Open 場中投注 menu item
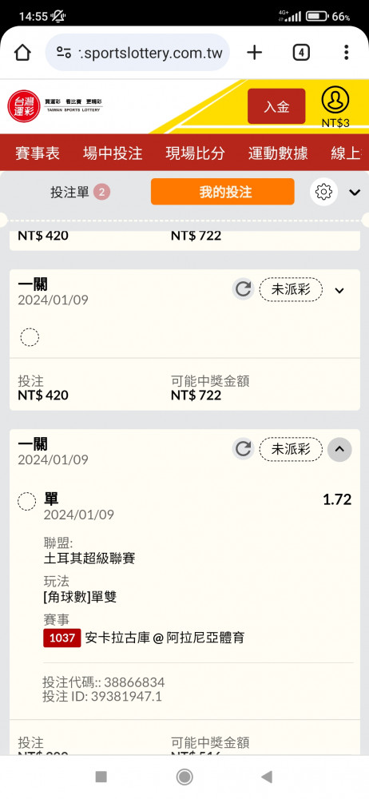Screen dimensions: 369x799 coord(113,153)
